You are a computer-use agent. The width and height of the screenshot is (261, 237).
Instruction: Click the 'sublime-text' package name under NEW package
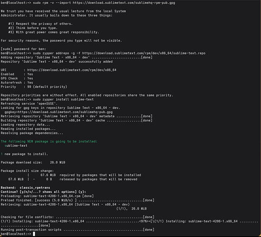pos(16,145)
